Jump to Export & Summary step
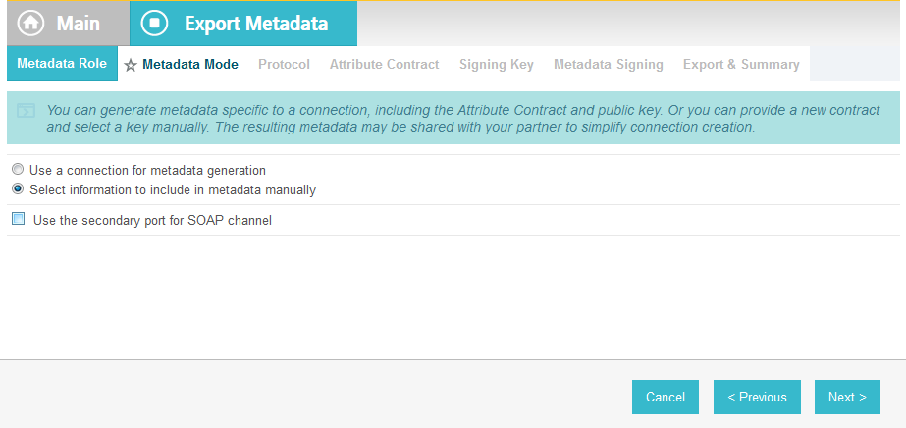Image resolution: width=906 pixels, height=428 pixels. click(741, 64)
